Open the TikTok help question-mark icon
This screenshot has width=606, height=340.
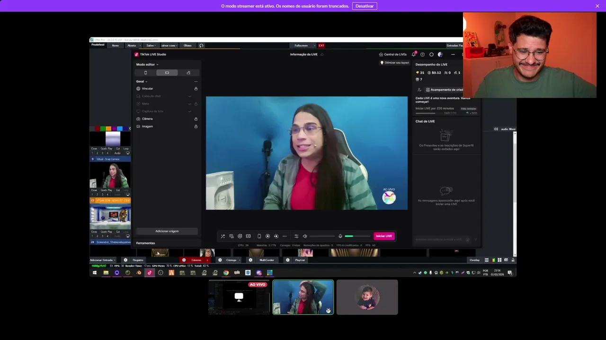point(422,54)
